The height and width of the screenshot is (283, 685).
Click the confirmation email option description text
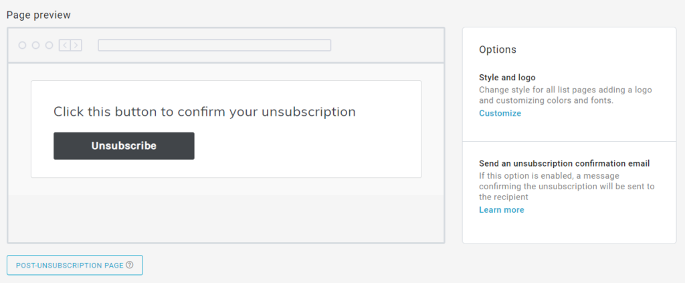[567, 187]
